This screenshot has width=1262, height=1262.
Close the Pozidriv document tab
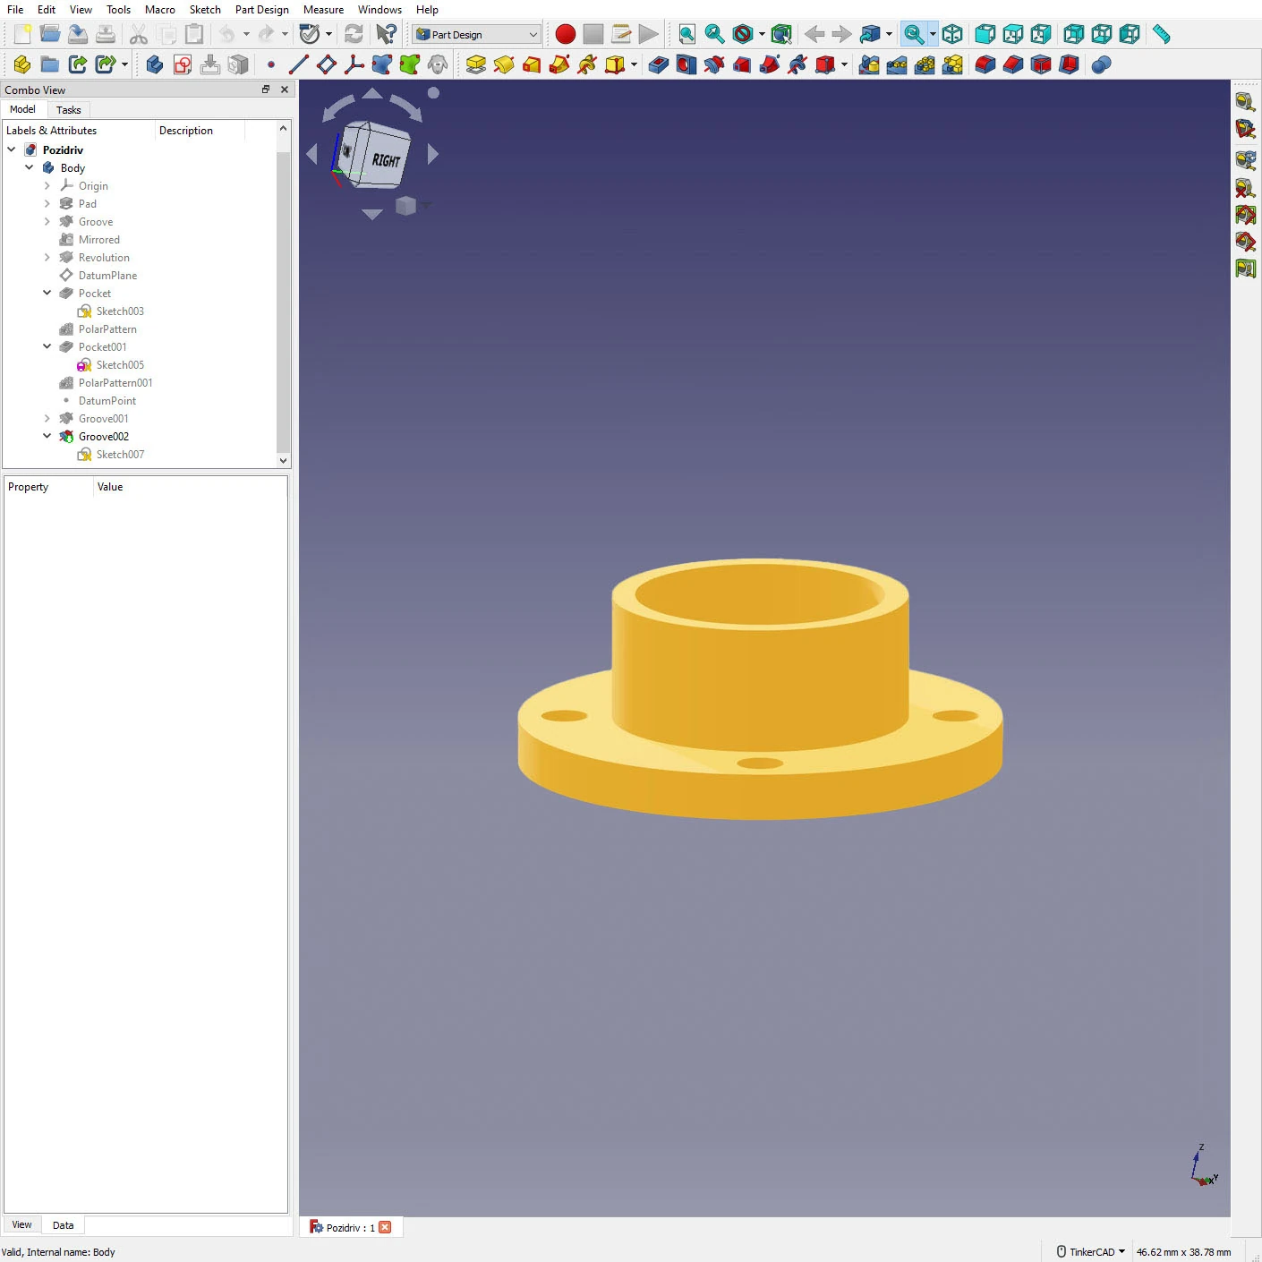pos(385,1227)
